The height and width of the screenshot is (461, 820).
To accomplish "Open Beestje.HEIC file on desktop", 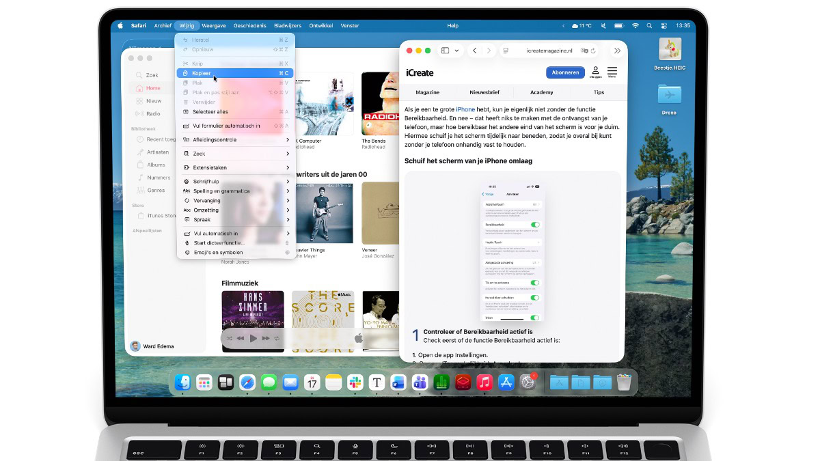I will click(x=669, y=54).
